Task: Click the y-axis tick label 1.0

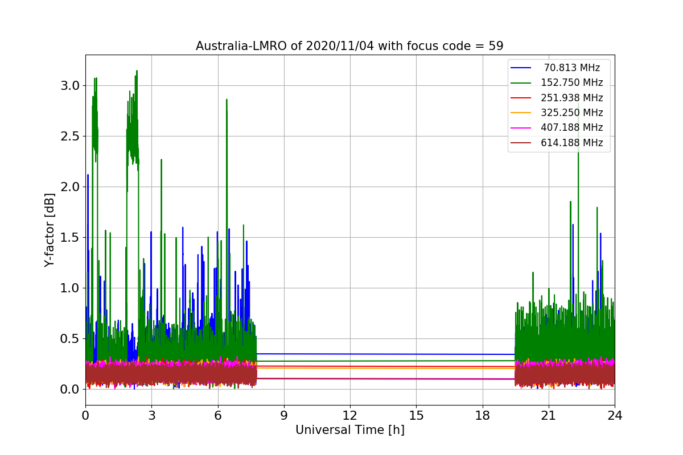Action: (71, 288)
